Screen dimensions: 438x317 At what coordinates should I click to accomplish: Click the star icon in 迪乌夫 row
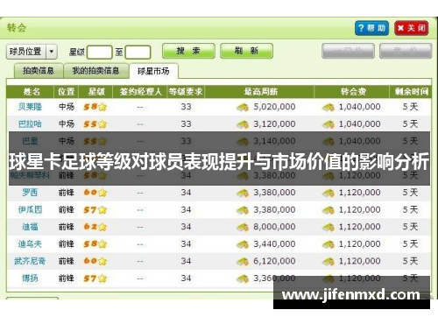click(102, 244)
